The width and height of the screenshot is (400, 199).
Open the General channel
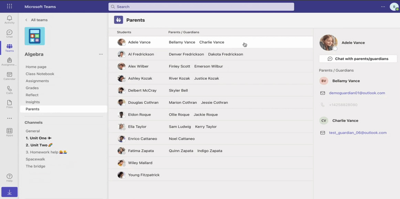pyautogui.click(x=33, y=131)
